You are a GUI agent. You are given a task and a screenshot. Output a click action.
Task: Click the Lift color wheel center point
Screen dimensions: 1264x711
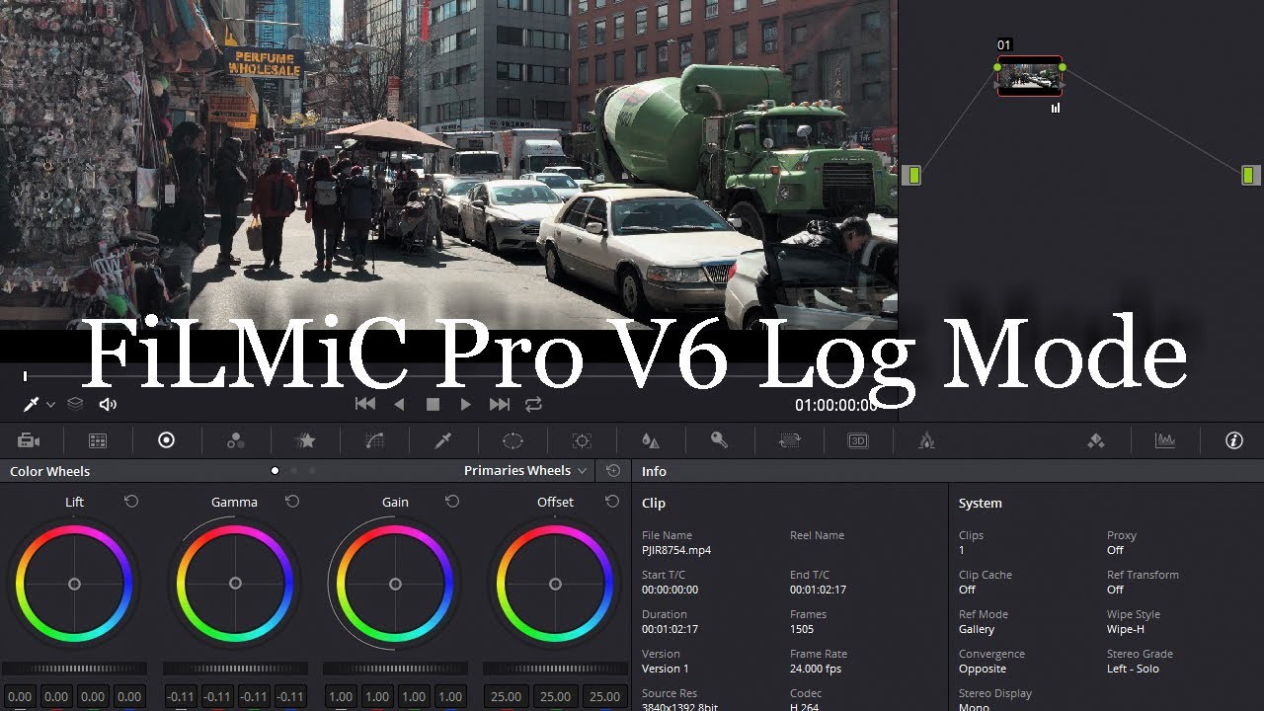(74, 584)
